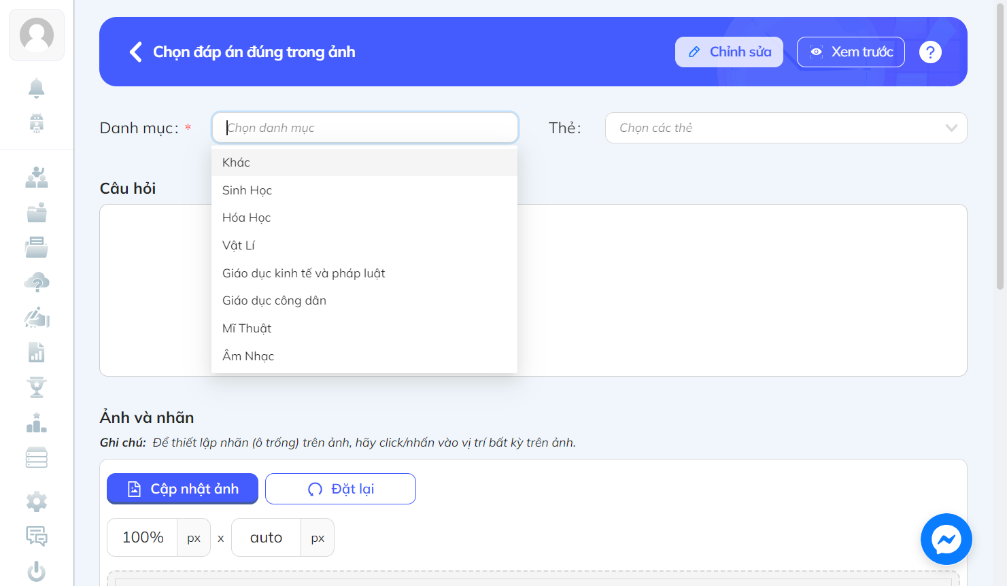Viewport: 1007px width, 586px height.
Task: Open the trophy icon in the sidebar
Action: point(37,387)
